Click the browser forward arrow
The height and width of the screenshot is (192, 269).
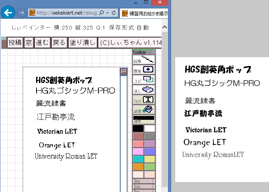coord(22,13)
